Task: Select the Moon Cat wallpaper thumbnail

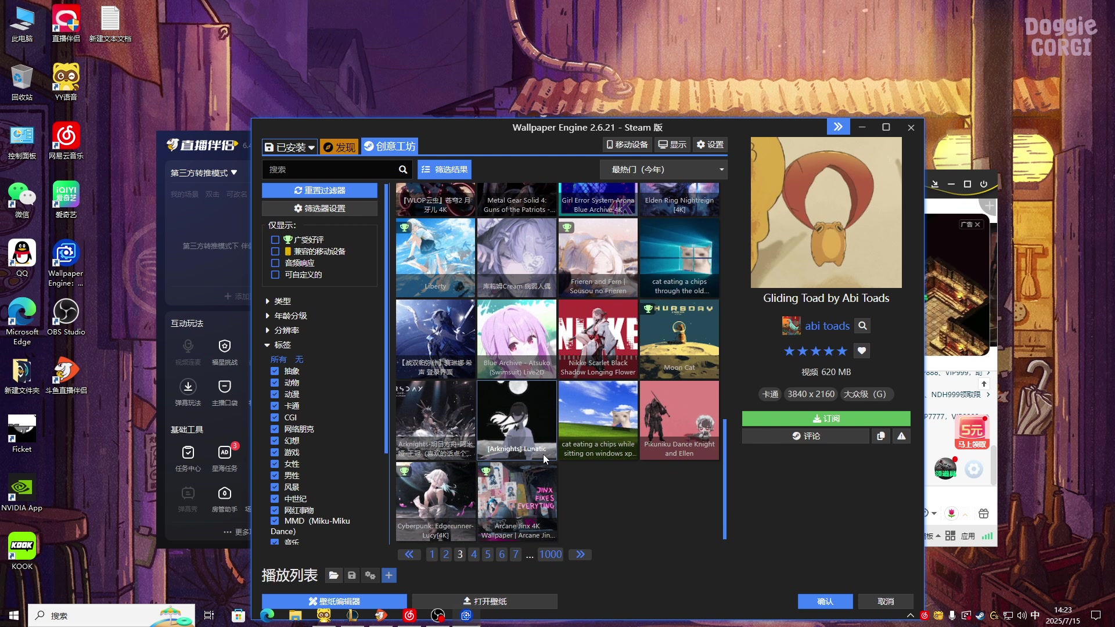Action: point(679,339)
